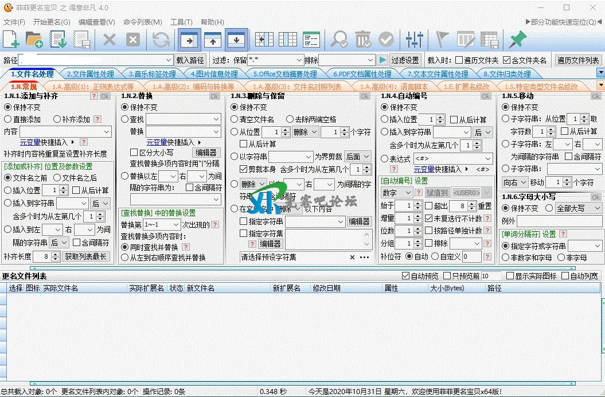Click the new file icon in toolbar
Image resolution: width=605 pixels, height=397 pixels.
click(11, 39)
